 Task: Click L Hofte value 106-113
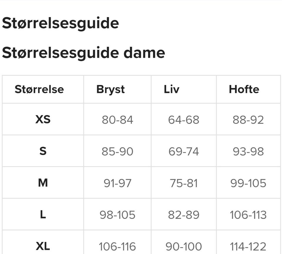(248, 215)
